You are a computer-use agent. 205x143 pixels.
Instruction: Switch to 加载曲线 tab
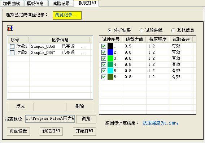pos(12,3)
